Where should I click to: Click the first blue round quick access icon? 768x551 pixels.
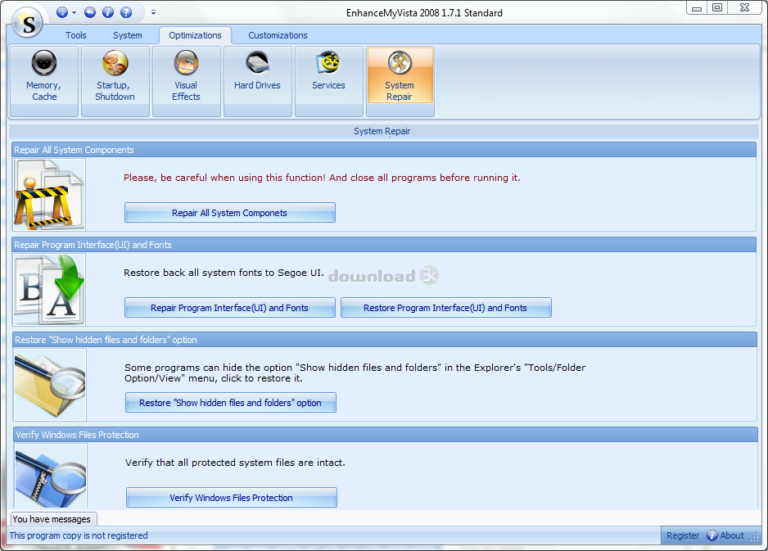(x=62, y=12)
